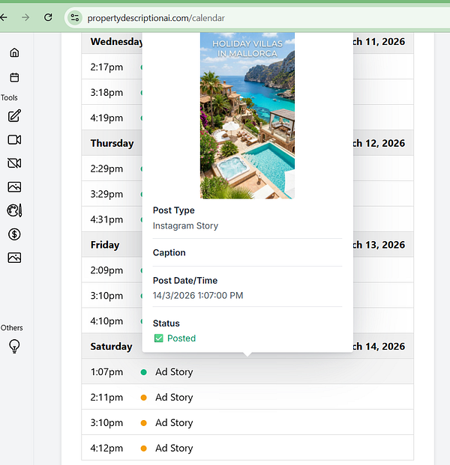Click the Thursday 3:29pm time slot
The image size is (450, 465).
(106, 194)
